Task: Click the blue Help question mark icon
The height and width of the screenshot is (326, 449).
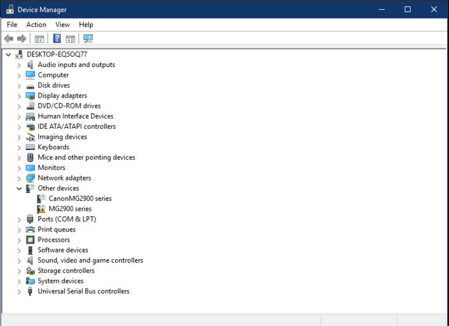Action: [x=57, y=39]
